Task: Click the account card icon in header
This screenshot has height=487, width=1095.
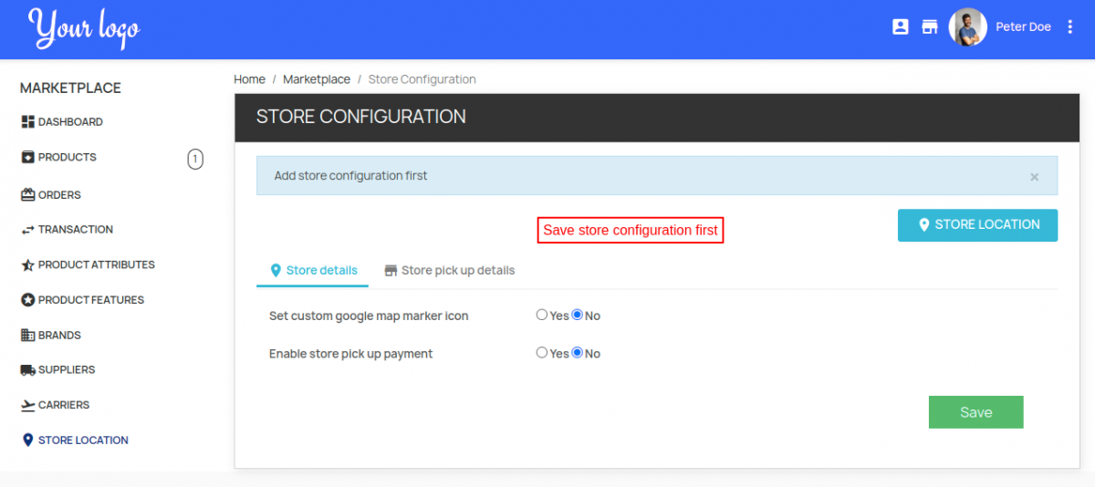Action: click(900, 27)
